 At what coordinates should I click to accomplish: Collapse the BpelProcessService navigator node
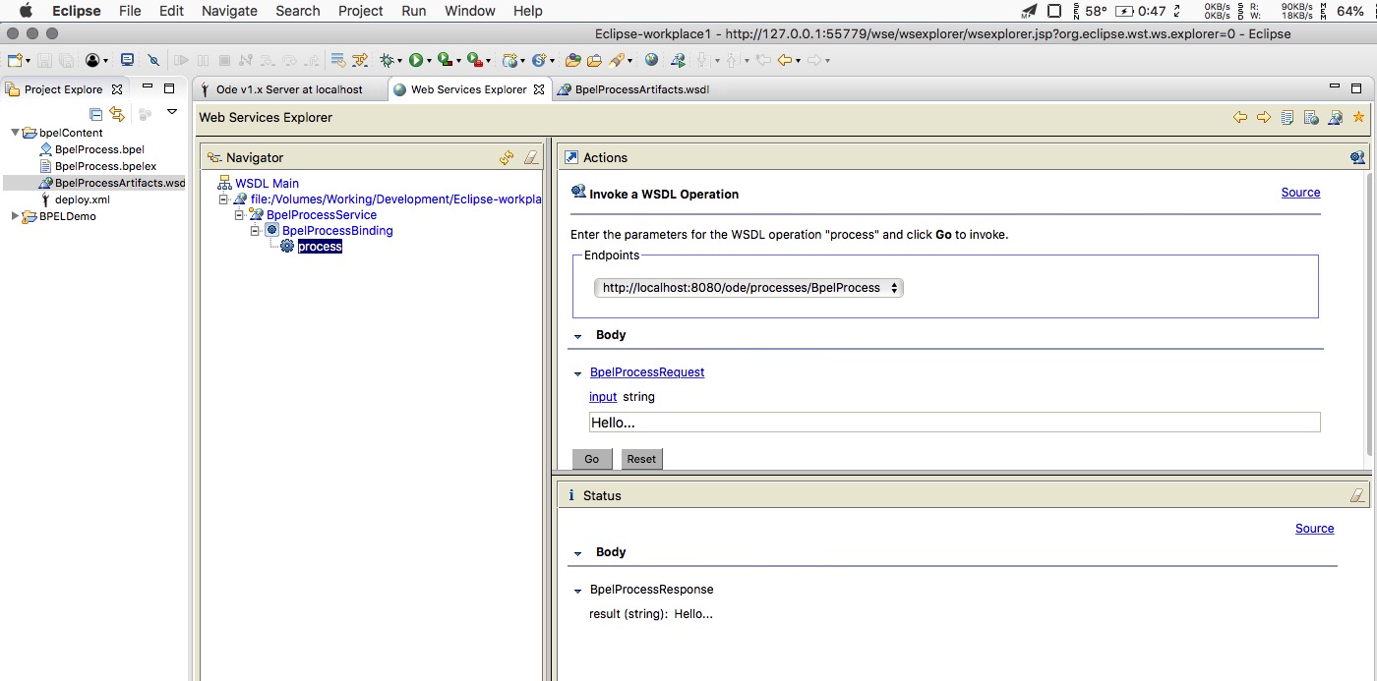(x=239, y=214)
